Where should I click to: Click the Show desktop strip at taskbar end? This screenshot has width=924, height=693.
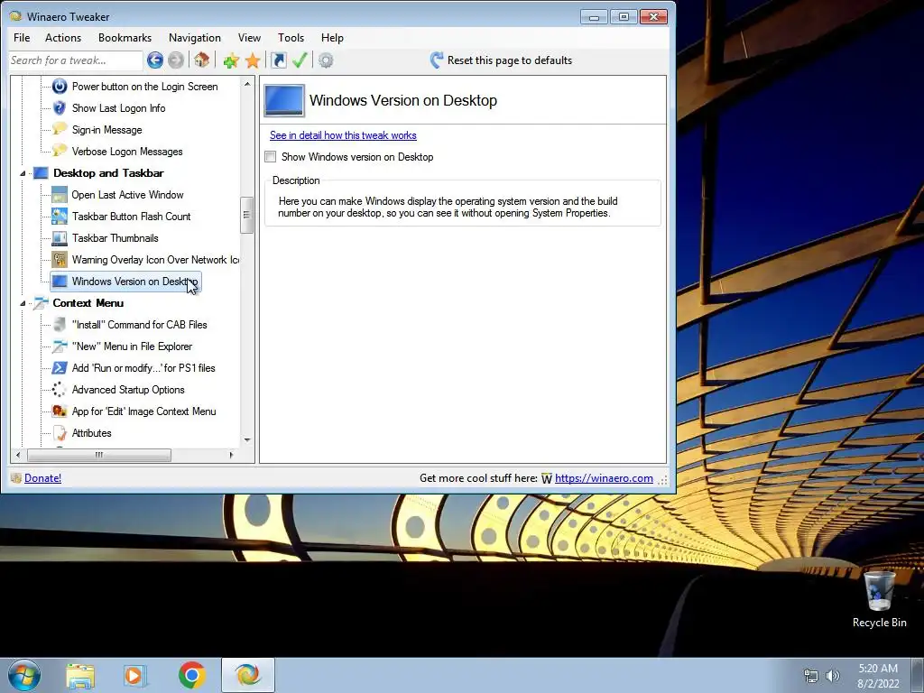(918, 675)
